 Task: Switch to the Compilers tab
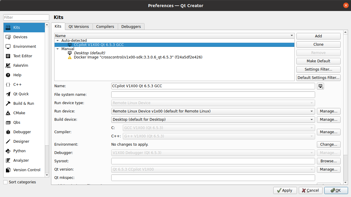[105, 27]
